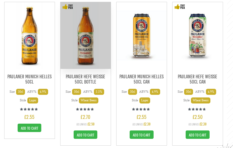233x148 pixels.
Task: Add Hefe Weisse 50cl Can to cart
Action: [197, 135]
